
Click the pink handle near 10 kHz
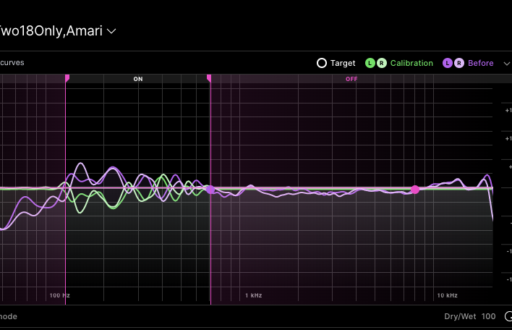415,190
